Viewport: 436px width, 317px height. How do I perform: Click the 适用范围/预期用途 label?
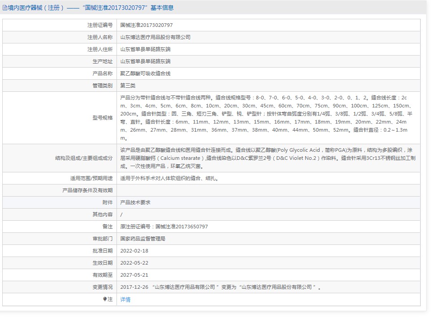pos(91,178)
